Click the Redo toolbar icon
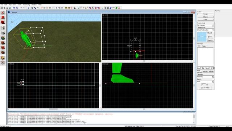This screenshot has width=232, height=131. point(24,8)
